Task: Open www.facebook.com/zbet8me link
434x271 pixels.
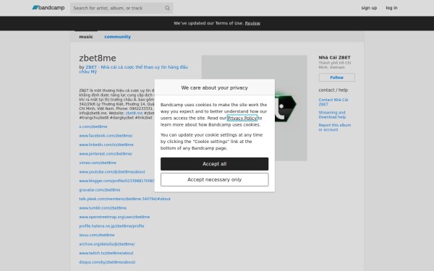Action: pos(106,136)
